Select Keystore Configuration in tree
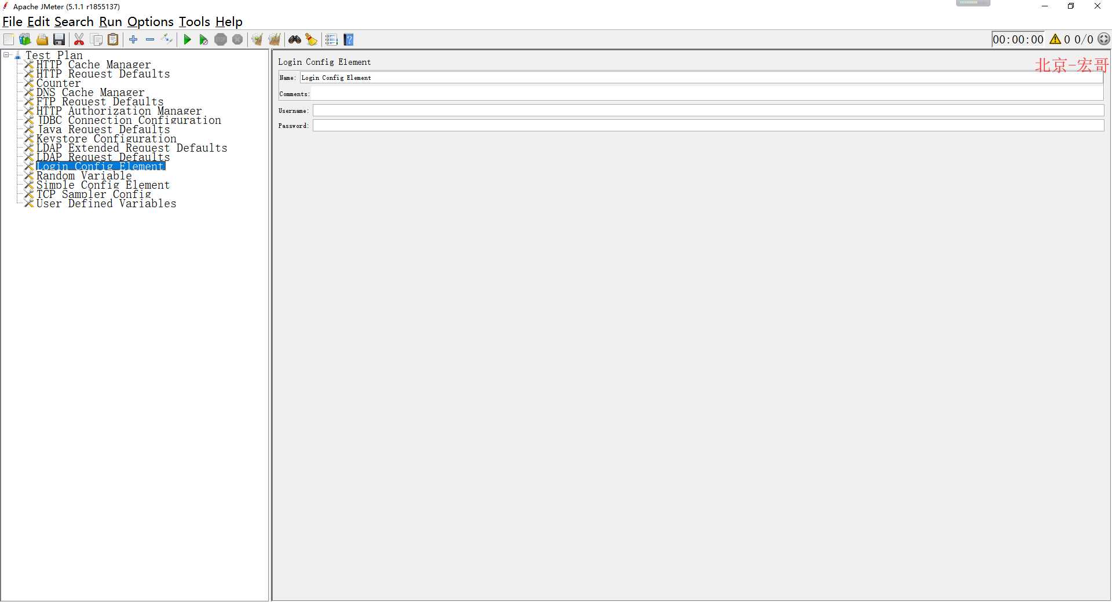Viewport: 1112px width, 602px height. coord(106,139)
